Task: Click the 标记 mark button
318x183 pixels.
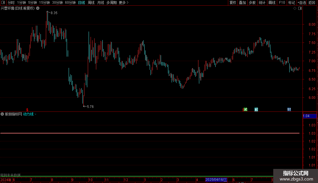Action: tap(292, 3)
